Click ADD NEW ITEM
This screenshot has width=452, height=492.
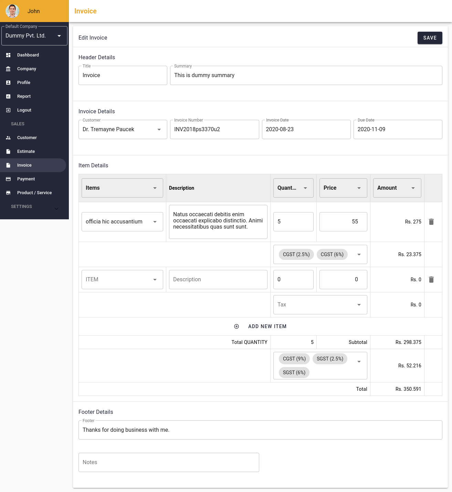(x=267, y=326)
